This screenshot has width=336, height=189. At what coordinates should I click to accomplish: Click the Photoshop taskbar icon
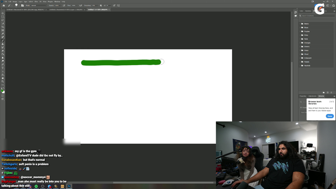pos(69,186)
